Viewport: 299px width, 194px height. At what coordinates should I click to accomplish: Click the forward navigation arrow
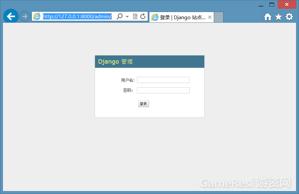click(x=25, y=17)
